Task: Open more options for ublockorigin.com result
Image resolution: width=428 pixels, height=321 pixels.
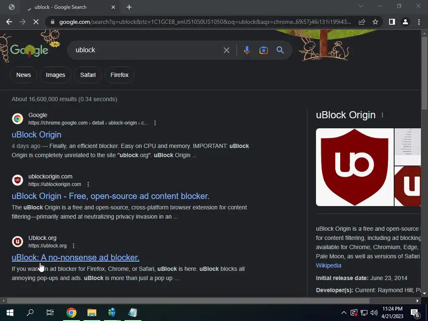Action: (88, 184)
